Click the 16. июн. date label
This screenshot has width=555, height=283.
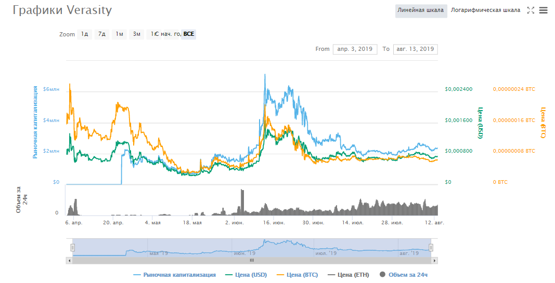point(274,223)
